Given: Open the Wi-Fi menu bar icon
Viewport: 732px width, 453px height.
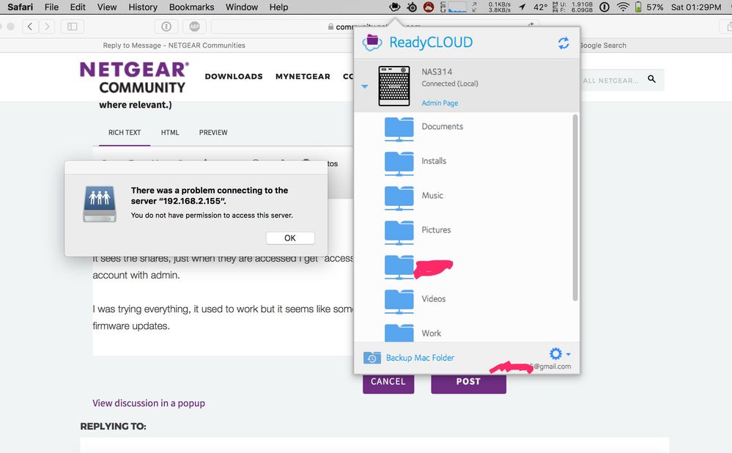Looking at the screenshot, I should point(622,7).
